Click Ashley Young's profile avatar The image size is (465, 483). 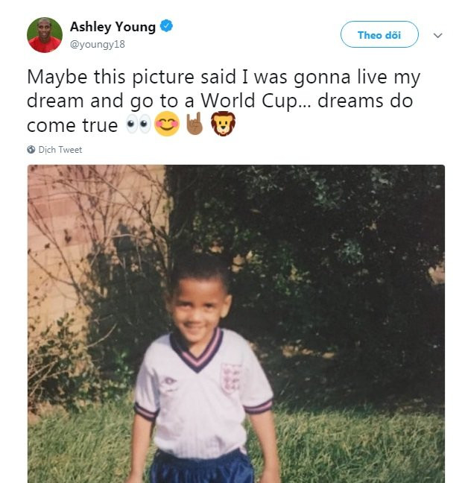45,34
